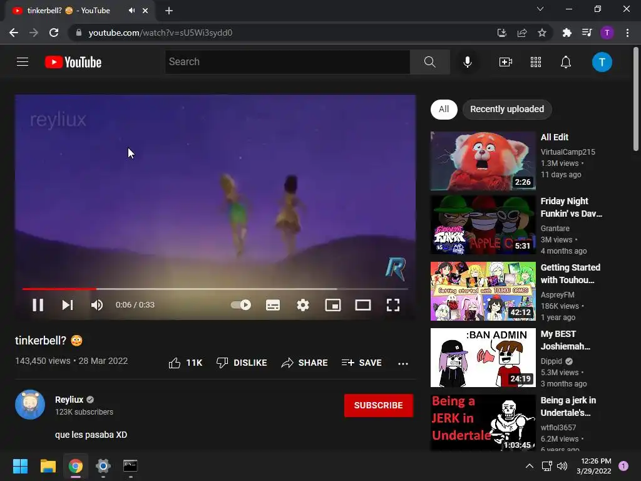This screenshot has height=481, width=641.
Task: Enable miniplayer mode
Action: point(333,305)
